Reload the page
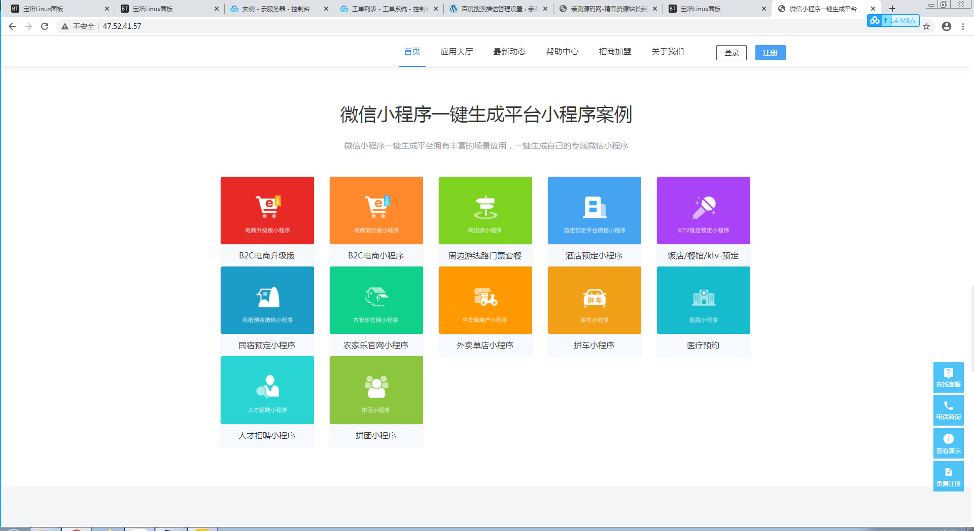 tap(45, 26)
